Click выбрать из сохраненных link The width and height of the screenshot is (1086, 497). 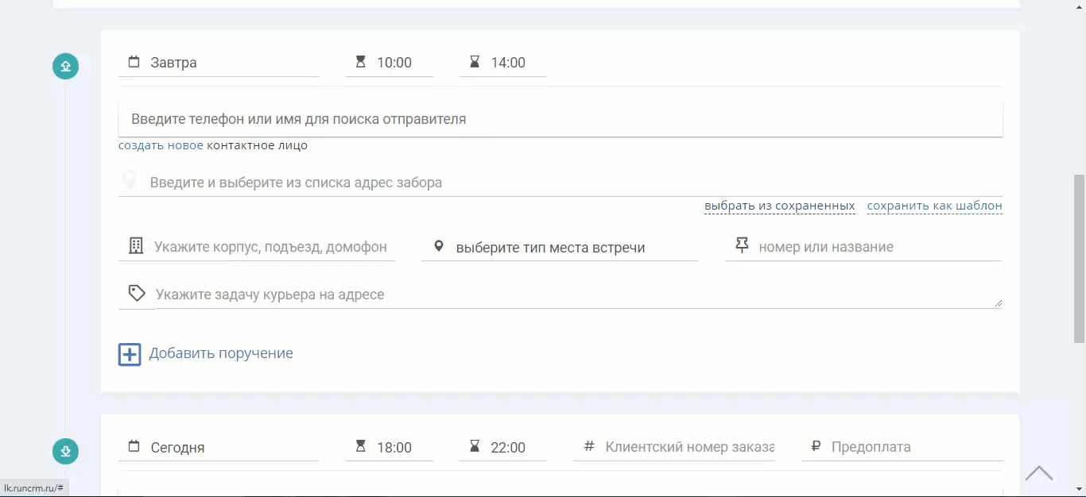780,206
